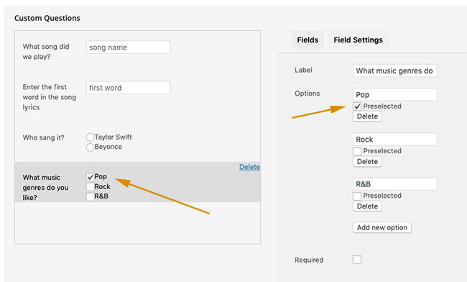Edit the Rock option text field
The height and width of the screenshot is (282, 467).
(x=394, y=140)
